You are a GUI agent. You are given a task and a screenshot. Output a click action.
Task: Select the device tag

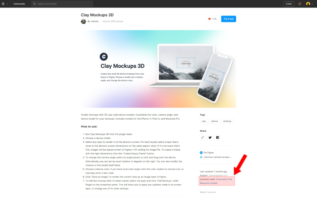click(x=214, y=121)
